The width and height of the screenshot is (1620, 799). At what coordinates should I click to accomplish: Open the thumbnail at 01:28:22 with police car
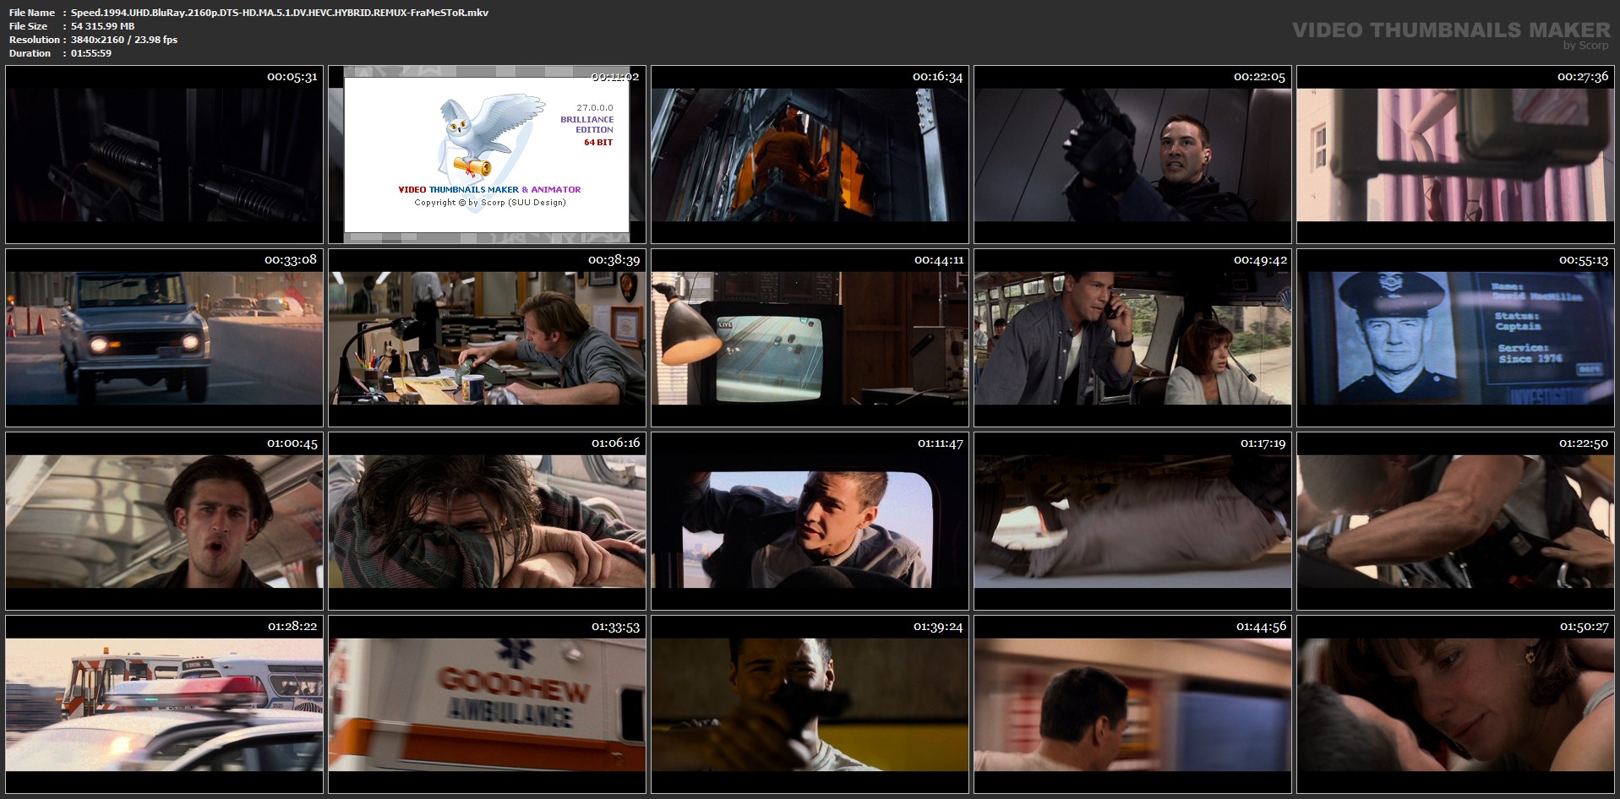[x=164, y=704]
